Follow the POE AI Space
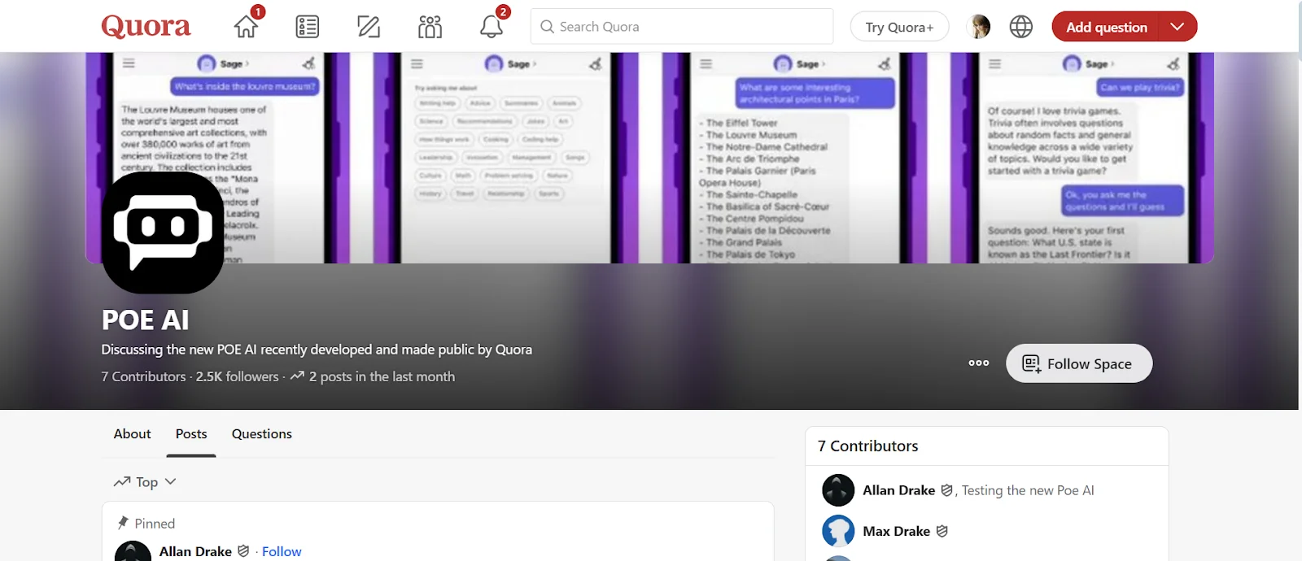This screenshot has width=1302, height=561. point(1079,363)
